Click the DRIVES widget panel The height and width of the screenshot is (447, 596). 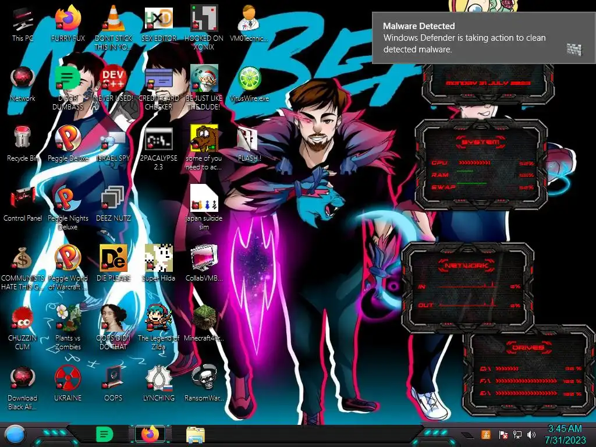pyautogui.click(x=529, y=371)
